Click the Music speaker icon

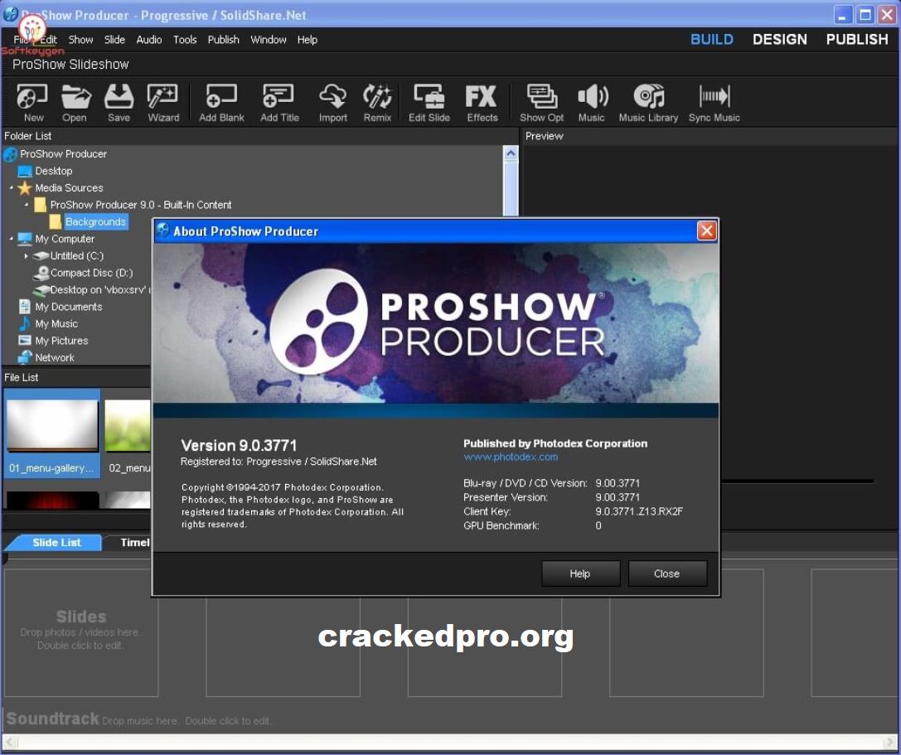coord(591,102)
